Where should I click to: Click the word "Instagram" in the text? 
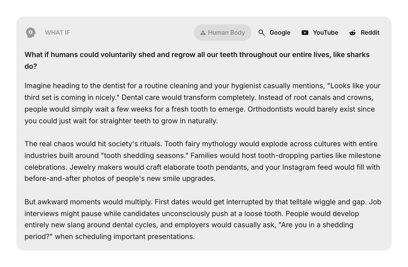(299, 167)
